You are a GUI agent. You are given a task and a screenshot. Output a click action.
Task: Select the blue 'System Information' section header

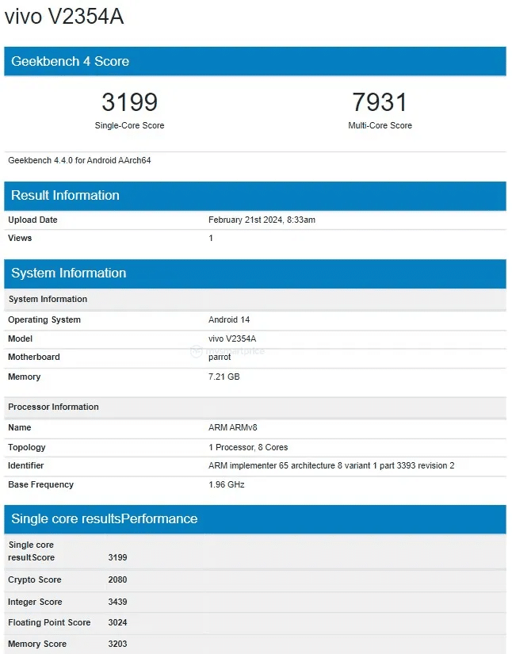[x=255, y=273]
